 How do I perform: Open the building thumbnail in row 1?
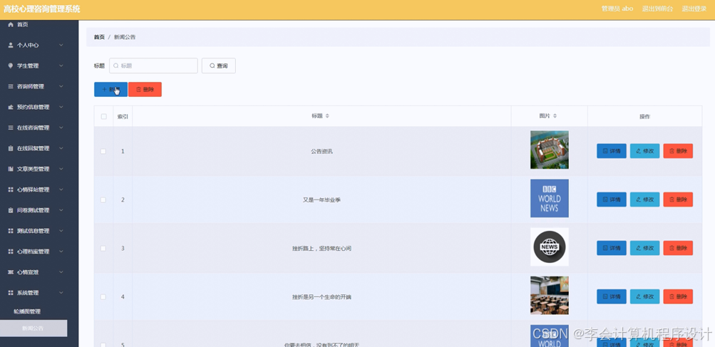(x=550, y=150)
